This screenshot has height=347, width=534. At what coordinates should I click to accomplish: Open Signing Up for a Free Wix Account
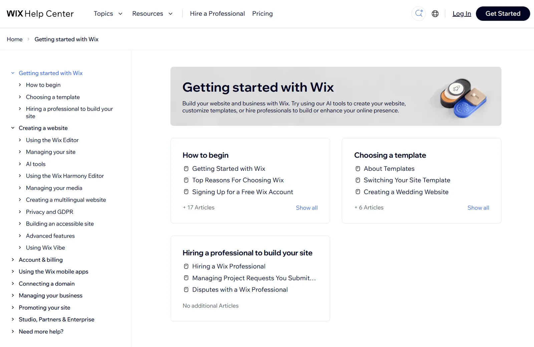[x=243, y=192]
